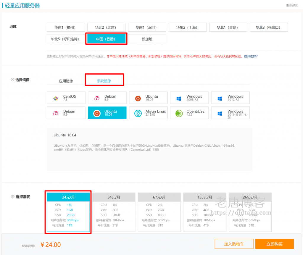Image resolution: width=303 pixels, height=255 pixels.
Task: Click the 立即购买 button
Action: pos(274,244)
